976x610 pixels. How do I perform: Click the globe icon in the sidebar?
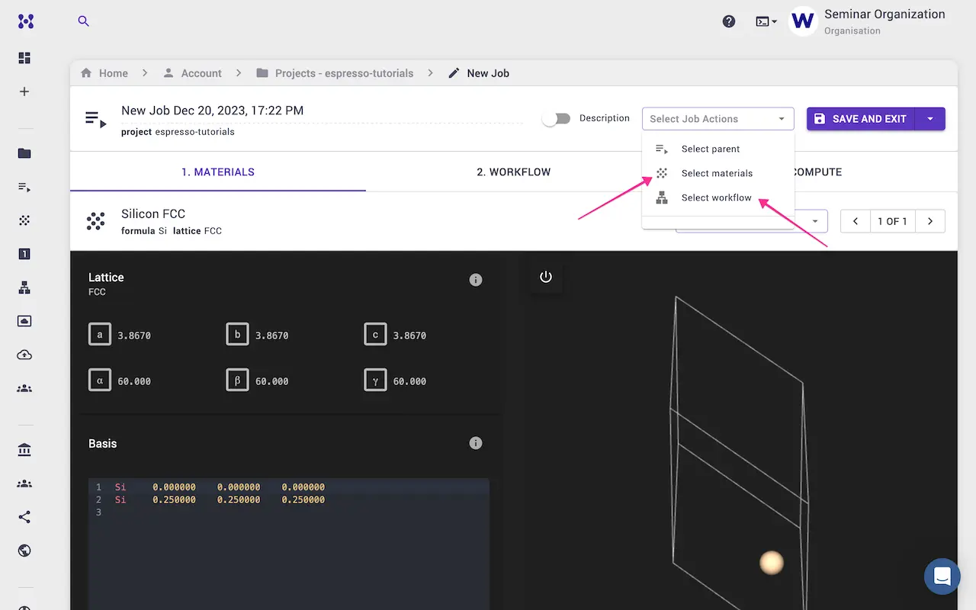click(x=24, y=551)
